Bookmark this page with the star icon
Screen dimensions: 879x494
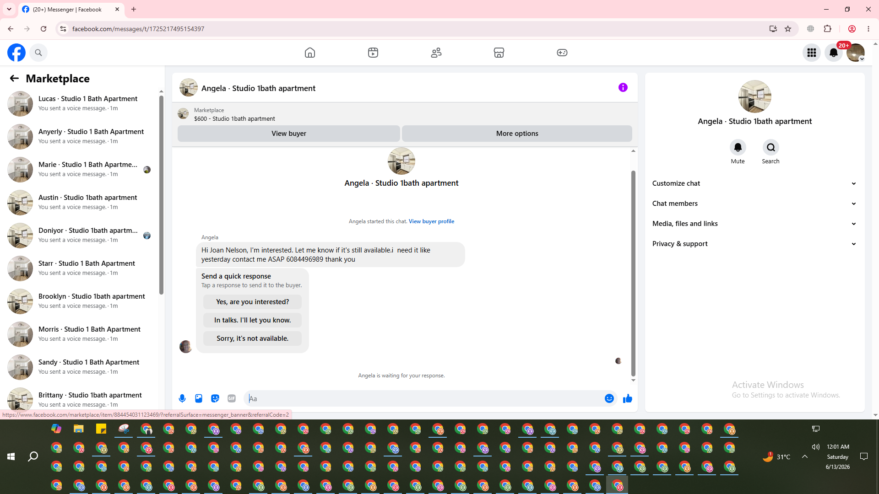[788, 29]
